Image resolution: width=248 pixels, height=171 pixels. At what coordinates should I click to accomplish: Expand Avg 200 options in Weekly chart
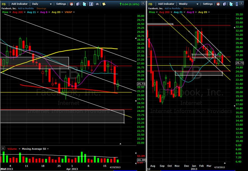[x=171, y=12]
